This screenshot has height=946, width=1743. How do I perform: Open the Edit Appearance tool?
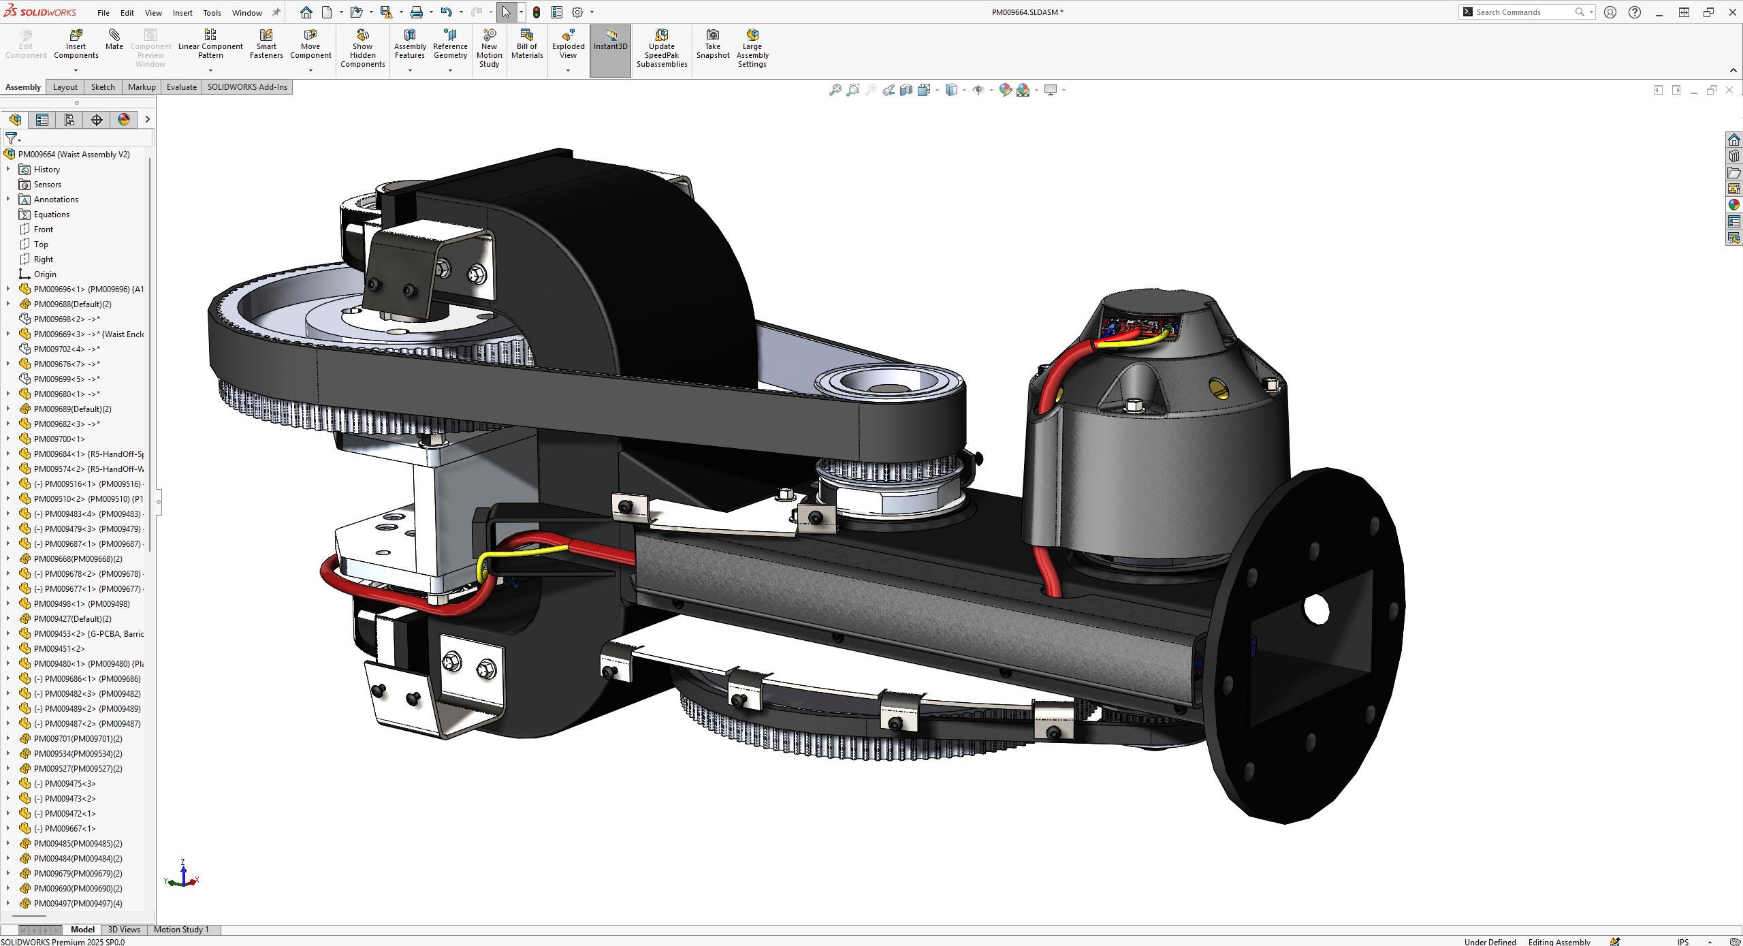pyautogui.click(x=1005, y=90)
